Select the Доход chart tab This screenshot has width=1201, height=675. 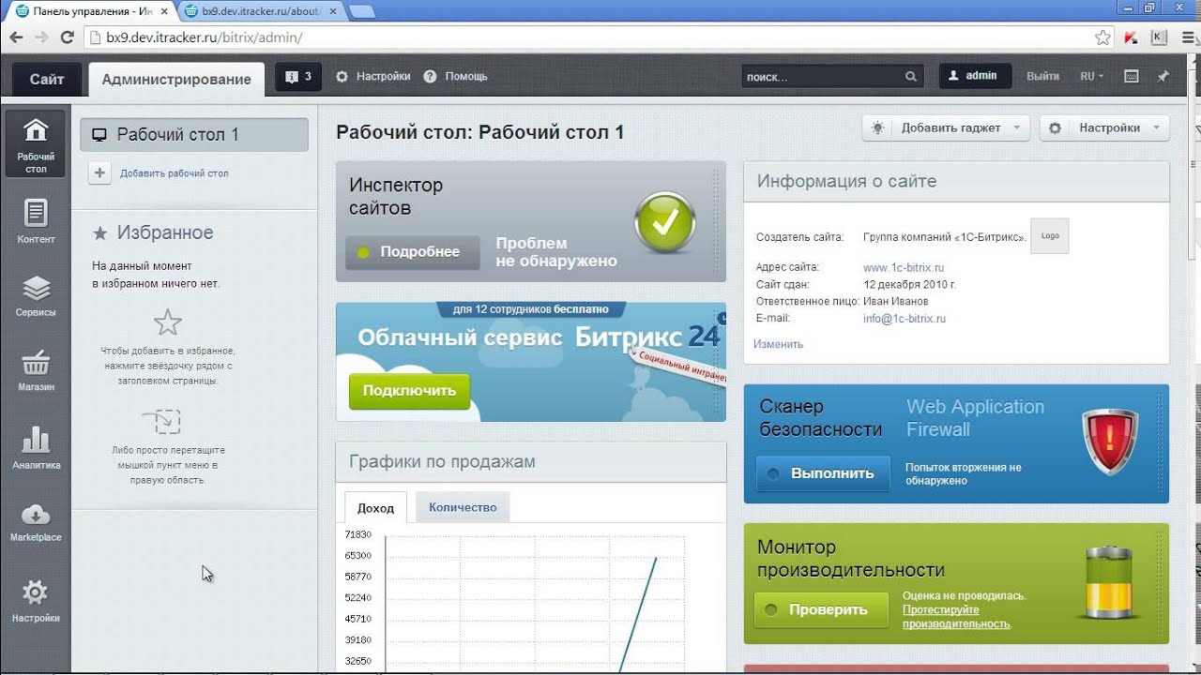375,507
